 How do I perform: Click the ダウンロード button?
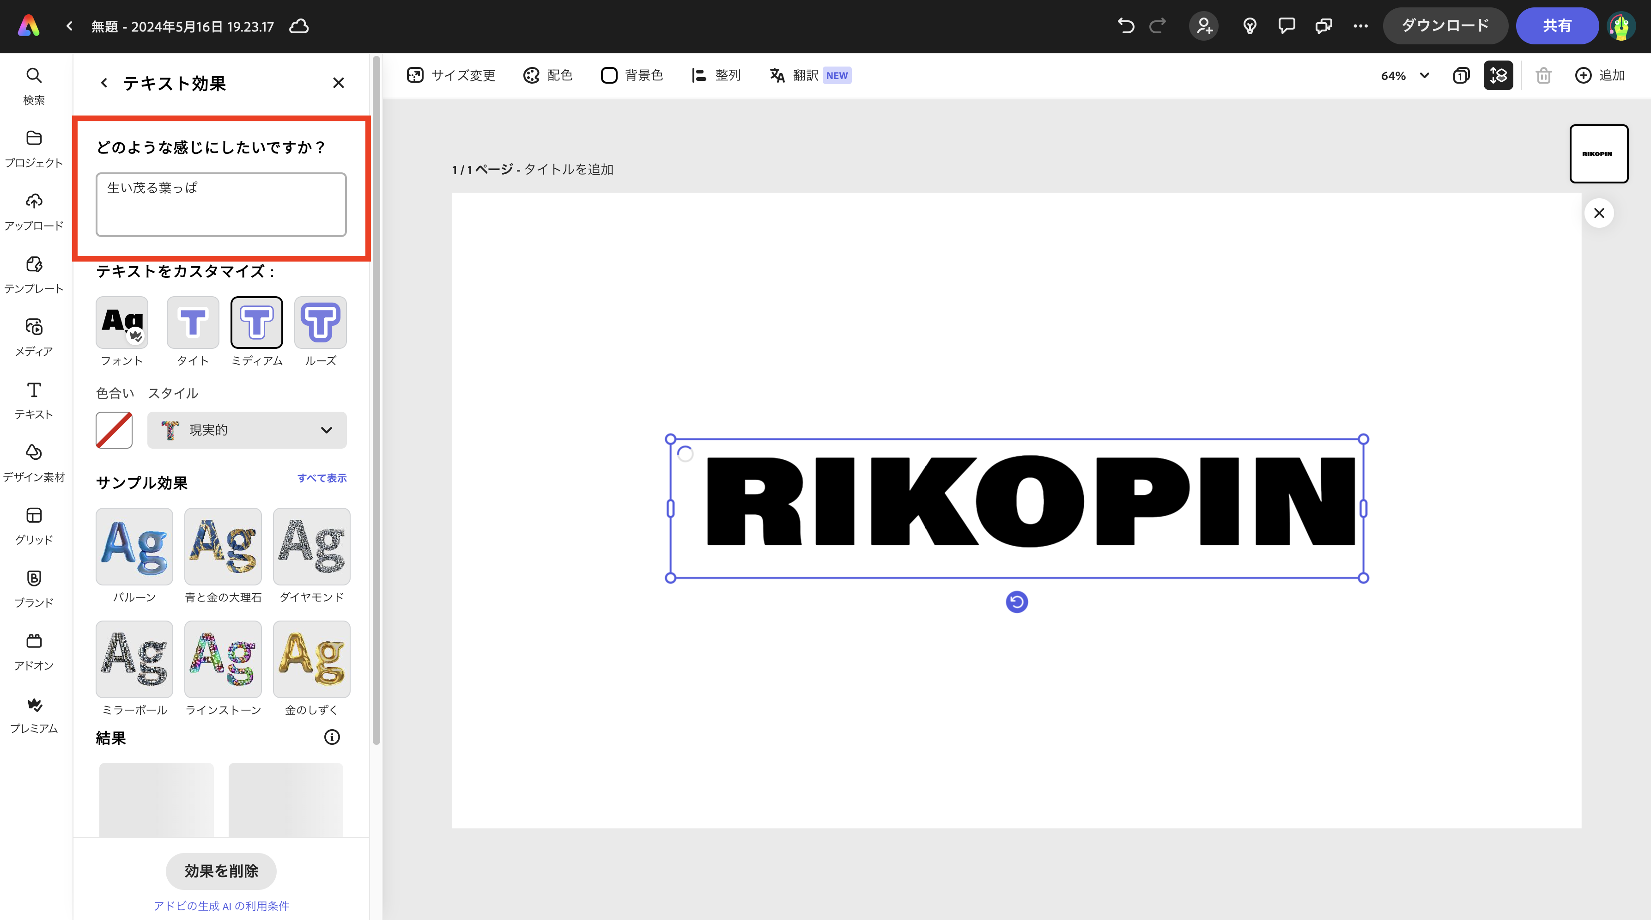pyautogui.click(x=1445, y=25)
